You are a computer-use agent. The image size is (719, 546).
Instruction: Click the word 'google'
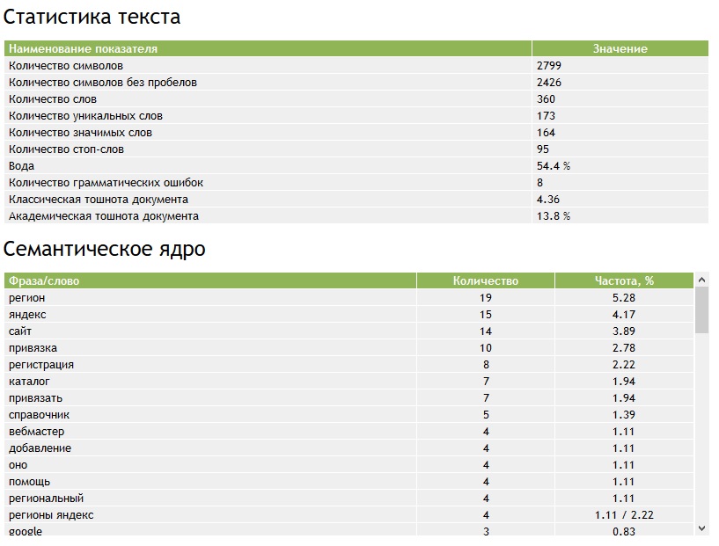[26, 531]
